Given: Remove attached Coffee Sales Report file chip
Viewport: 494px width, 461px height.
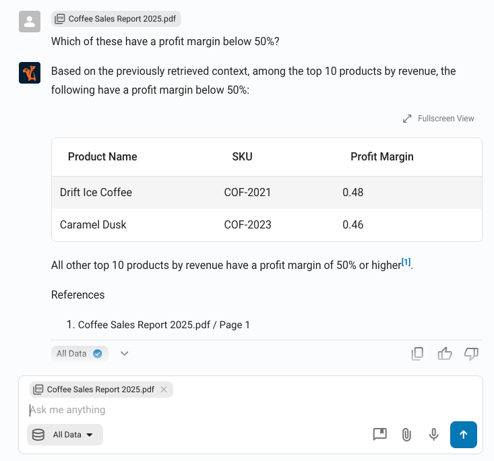Looking at the screenshot, I should 164,390.
